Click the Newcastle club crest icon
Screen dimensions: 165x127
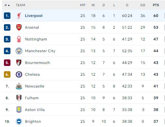19,86
